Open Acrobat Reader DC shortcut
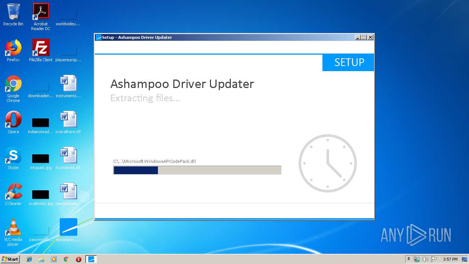This screenshot has height=264, width=469. (41, 17)
